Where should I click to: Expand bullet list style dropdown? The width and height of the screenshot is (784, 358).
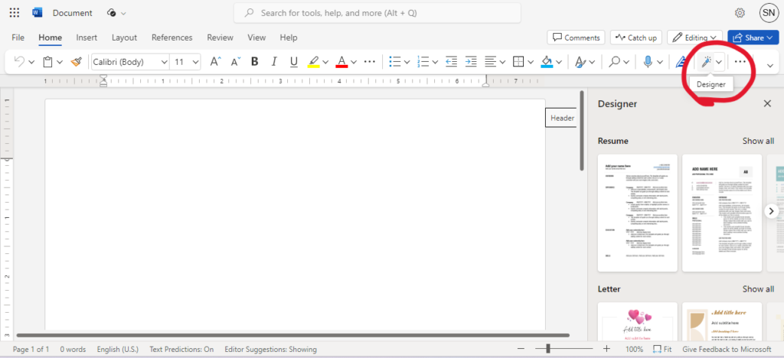click(x=407, y=63)
